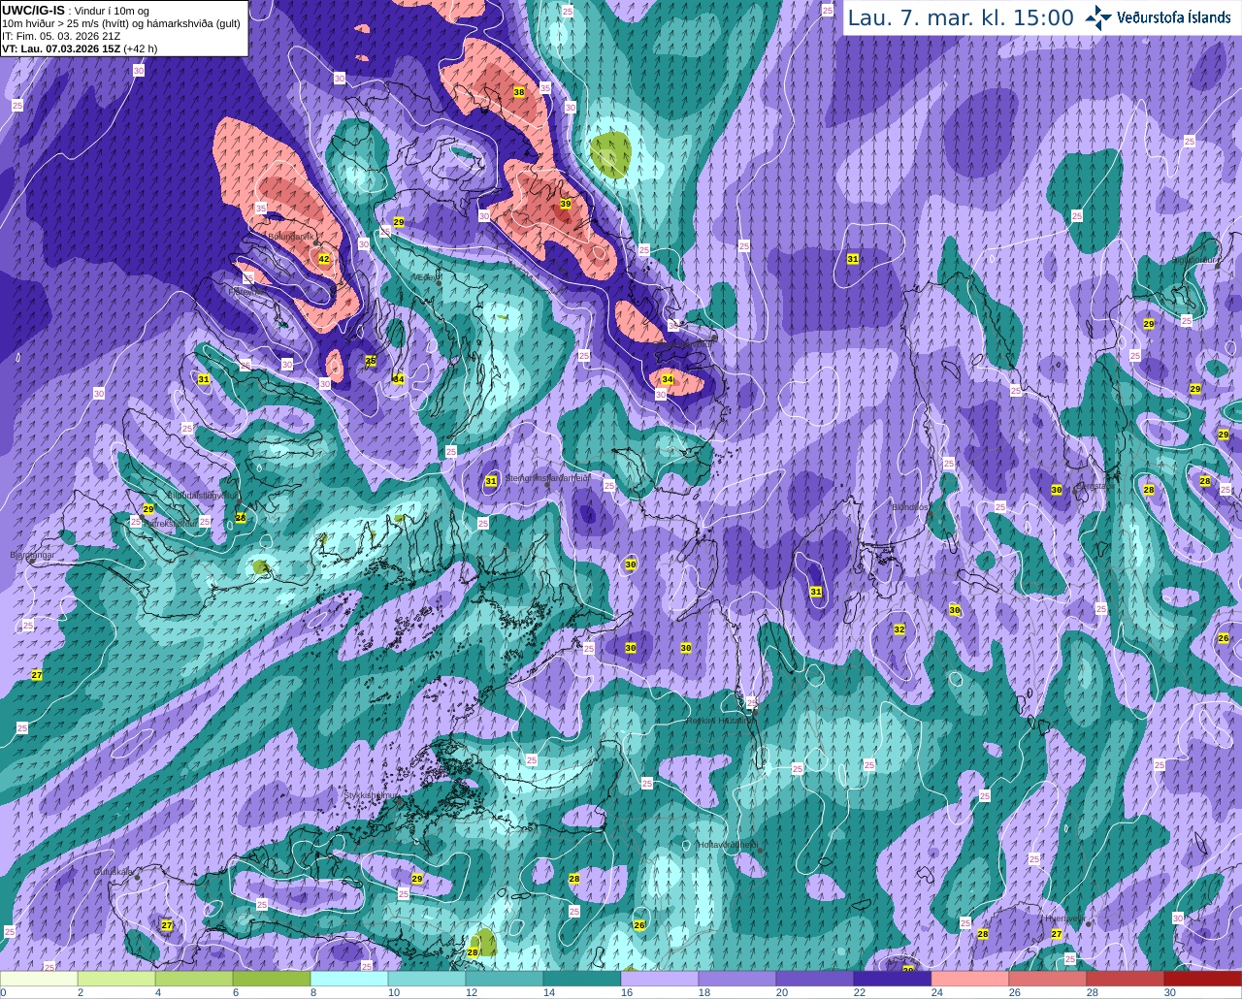Click the yellow 42 gust label near Bolungarvík

(x=324, y=259)
